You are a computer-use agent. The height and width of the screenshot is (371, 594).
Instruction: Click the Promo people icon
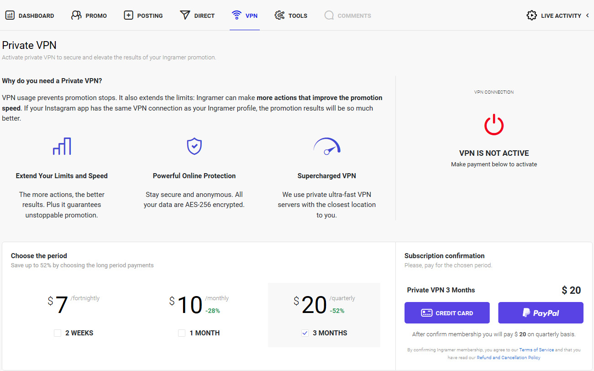click(76, 16)
